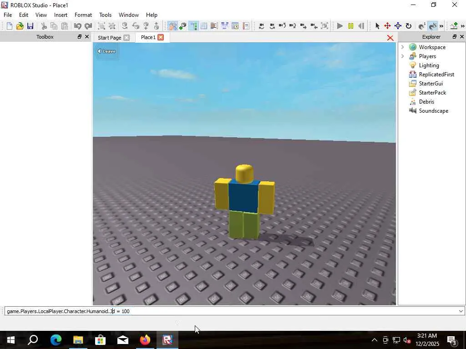This screenshot has height=349, width=466.
Task: Click the Group selection icon
Action: pos(101,26)
